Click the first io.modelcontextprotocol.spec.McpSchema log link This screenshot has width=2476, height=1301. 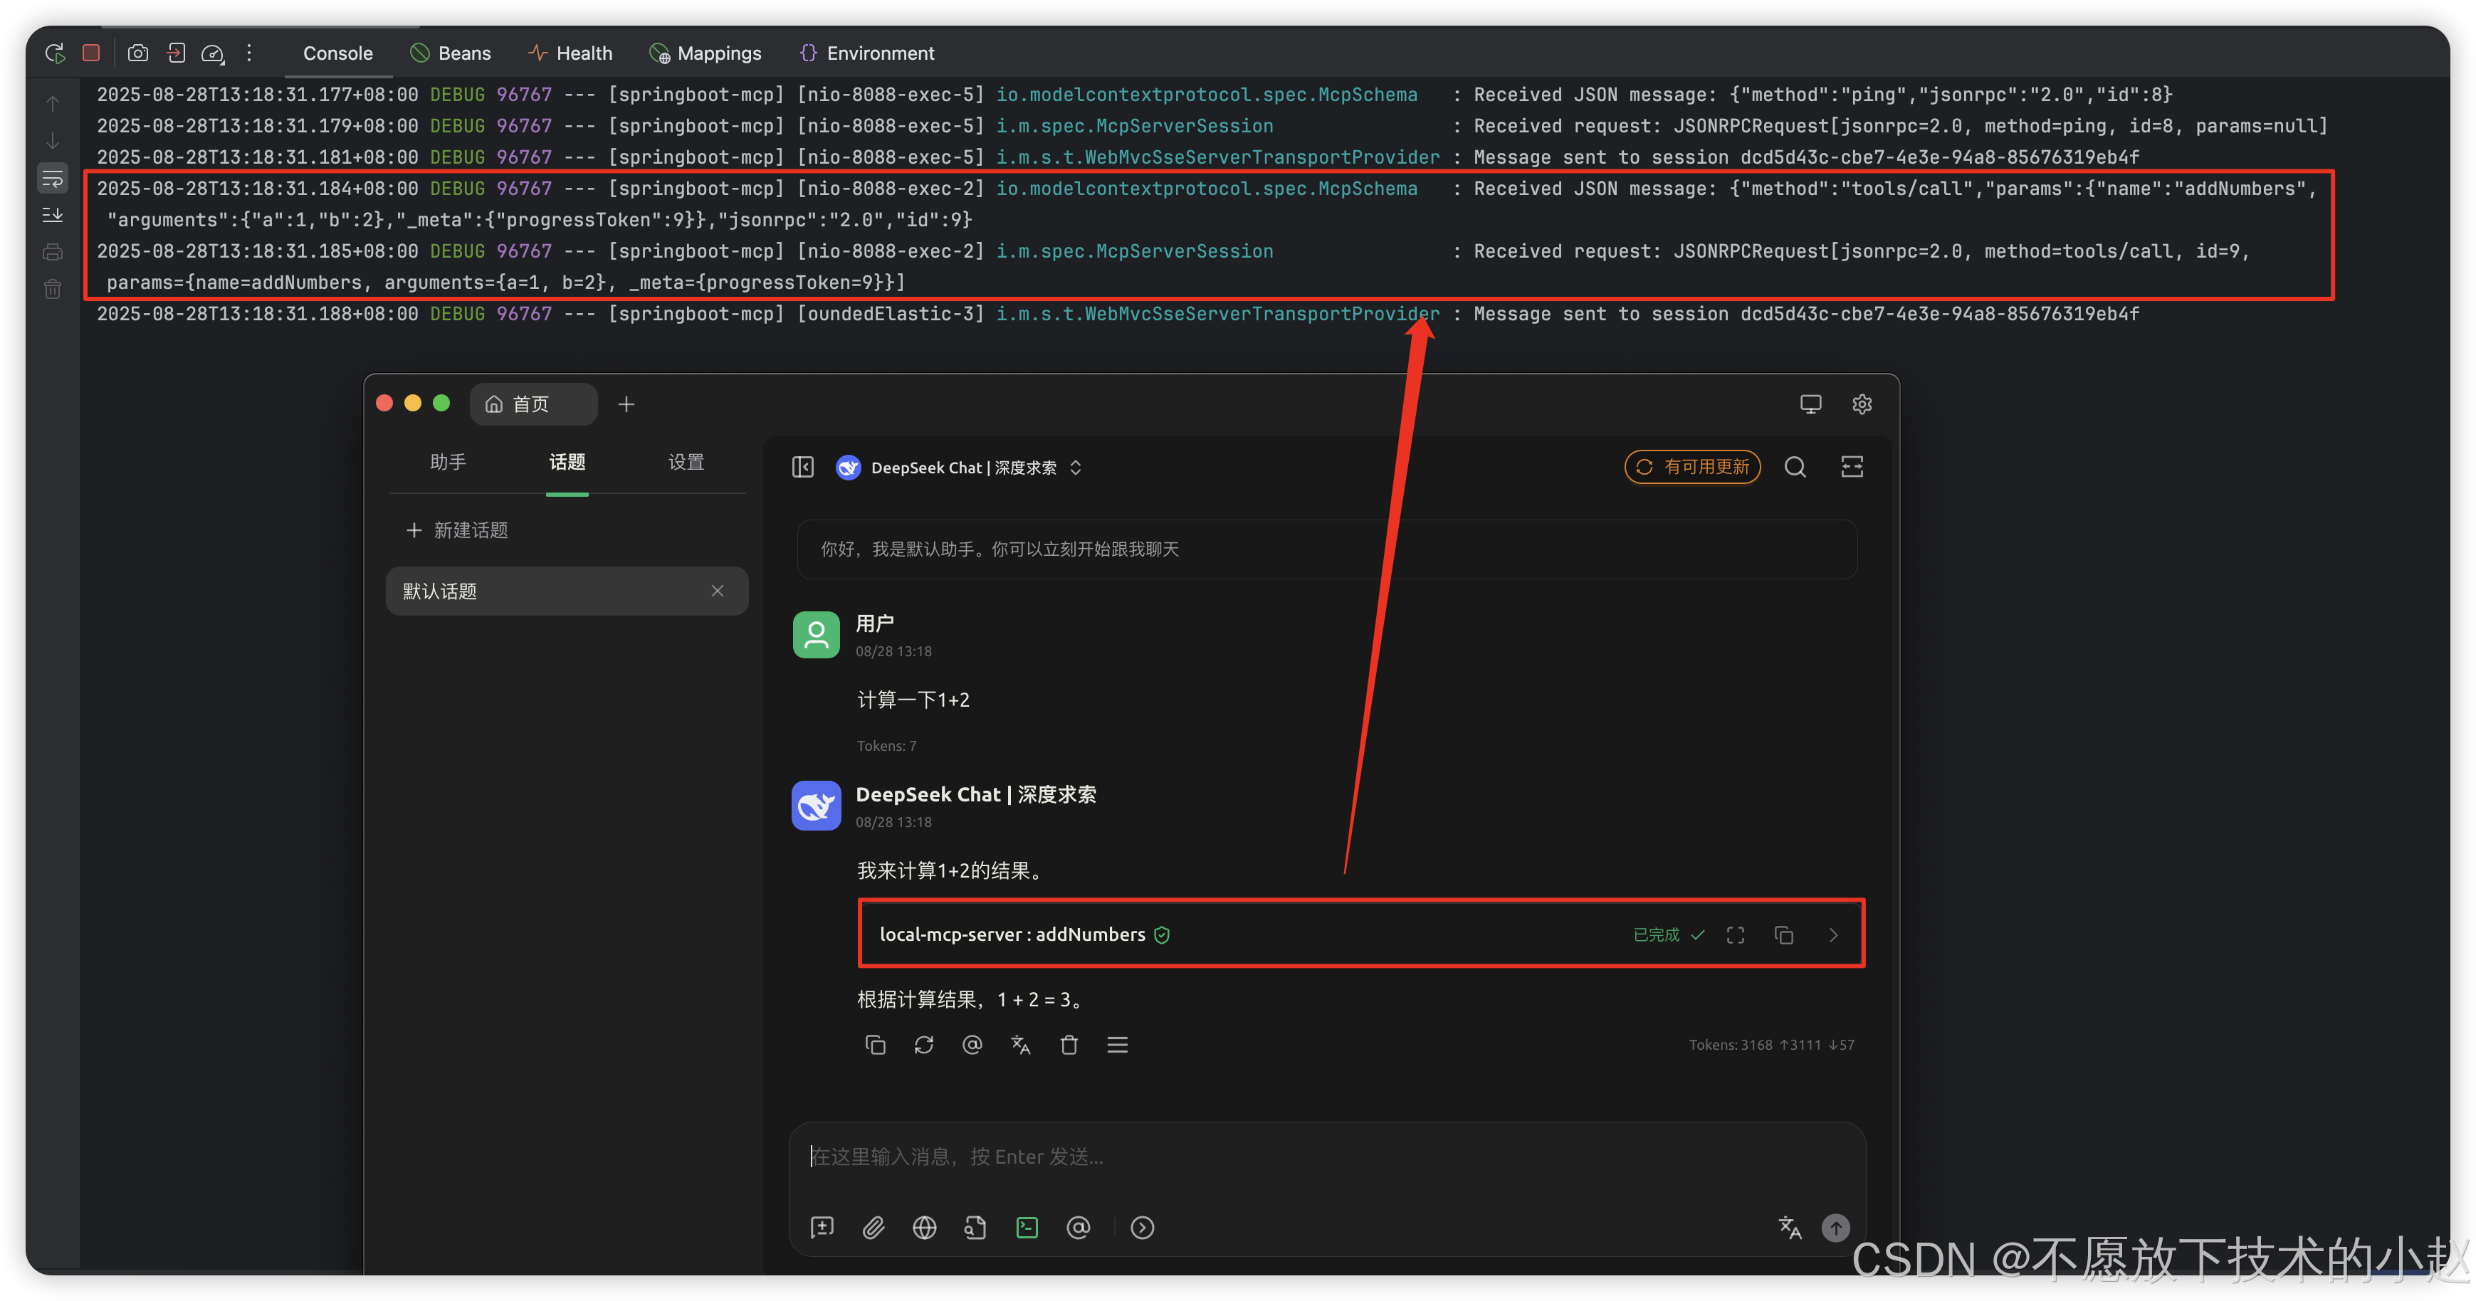[x=1206, y=94]
